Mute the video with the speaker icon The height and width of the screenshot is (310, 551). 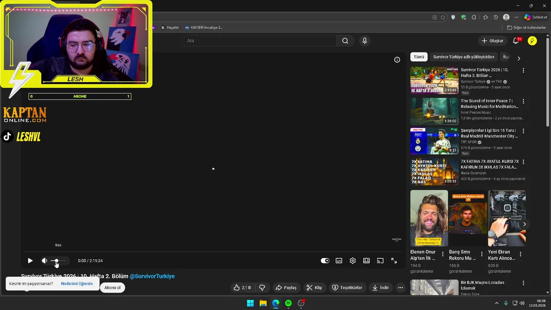point(44,260)
